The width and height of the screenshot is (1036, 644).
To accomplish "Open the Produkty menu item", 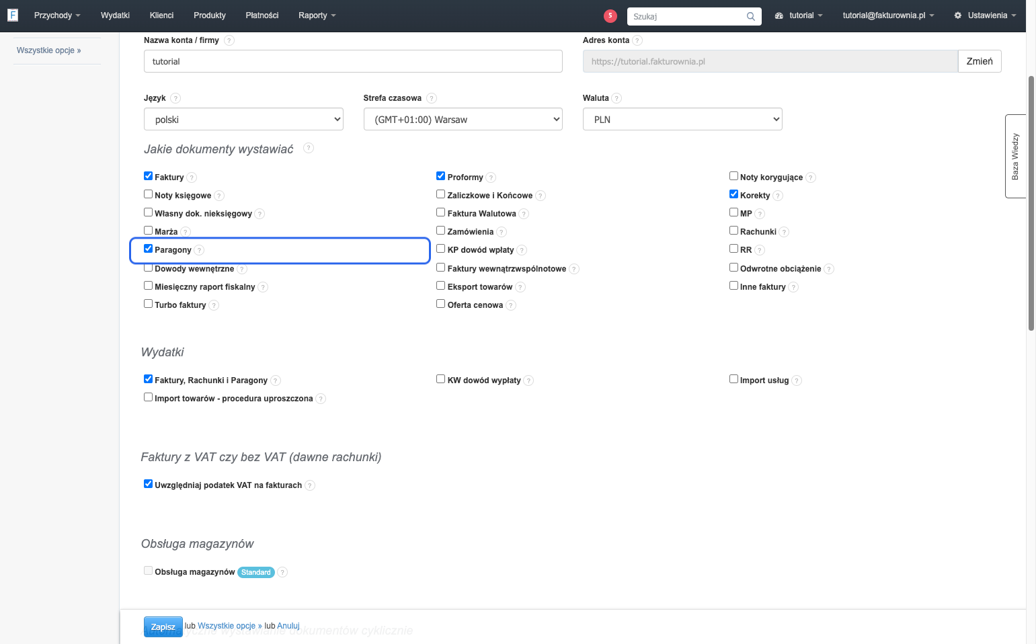I will pyautogui.click(x=210, y=15).
